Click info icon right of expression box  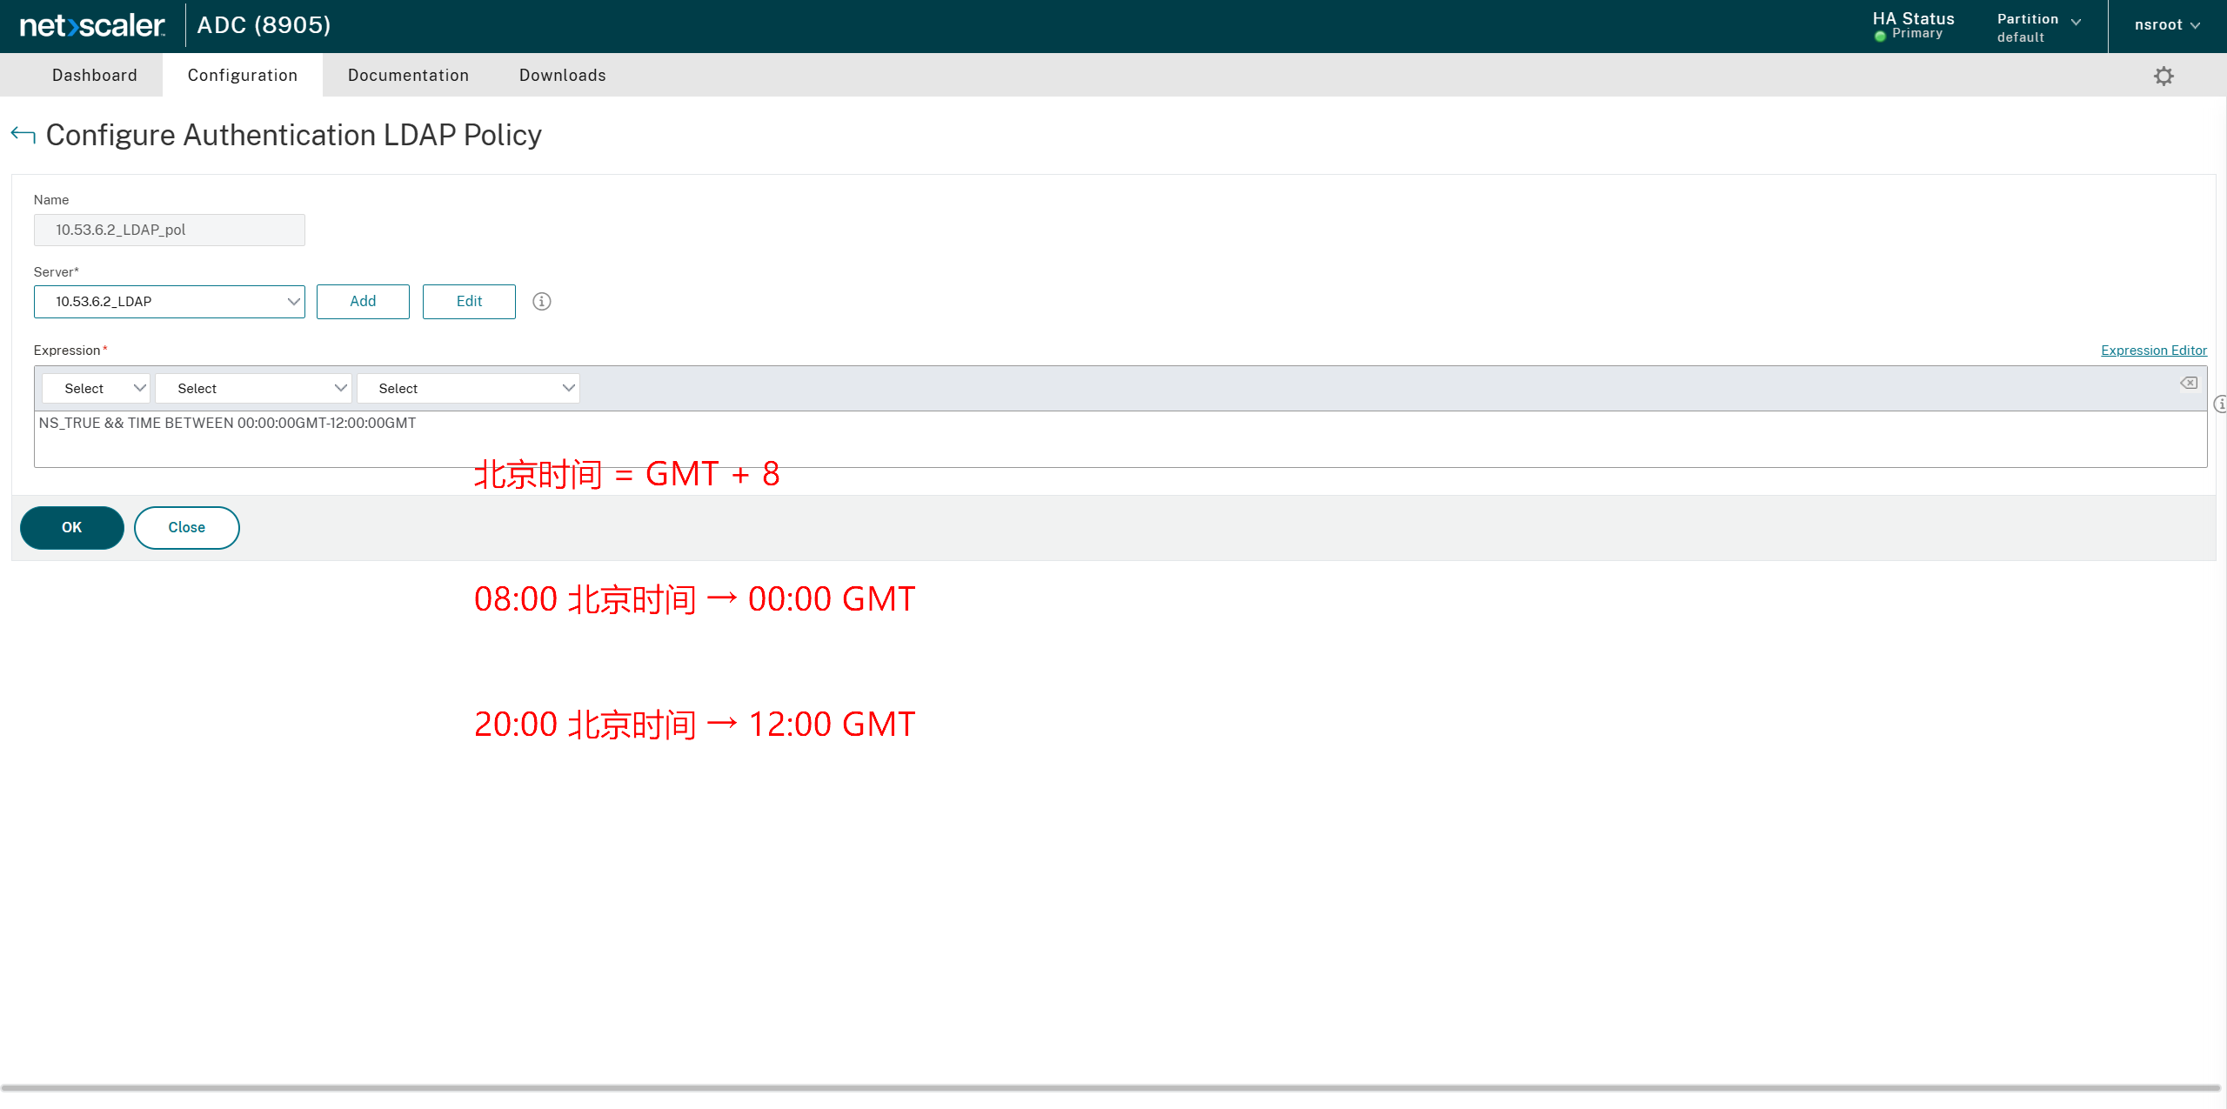2219,404
